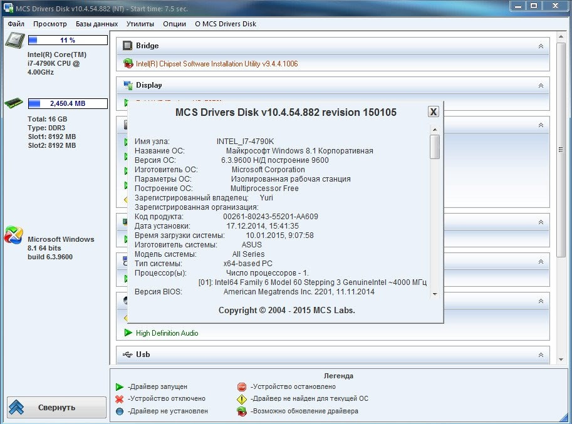Click the Display category monitor icon
The width and height of the screenshot is (572, 424).
click(128, 85)
